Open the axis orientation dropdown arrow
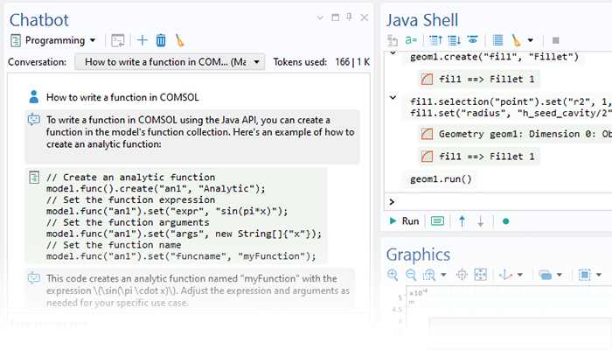This screenshot has width=612, height=350. click(x=520, y=275)
